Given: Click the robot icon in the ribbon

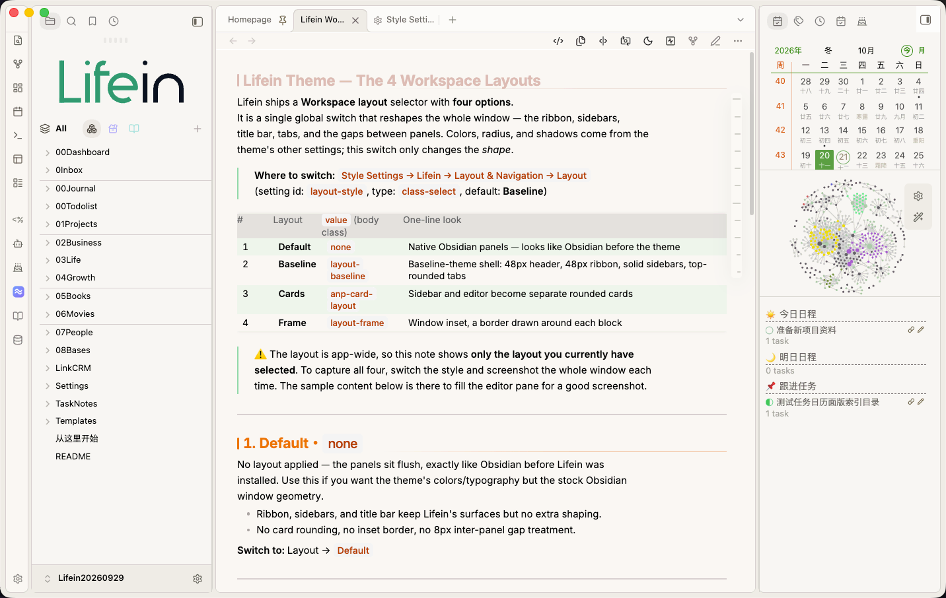Looking at the screenshot, I should 18,244.
